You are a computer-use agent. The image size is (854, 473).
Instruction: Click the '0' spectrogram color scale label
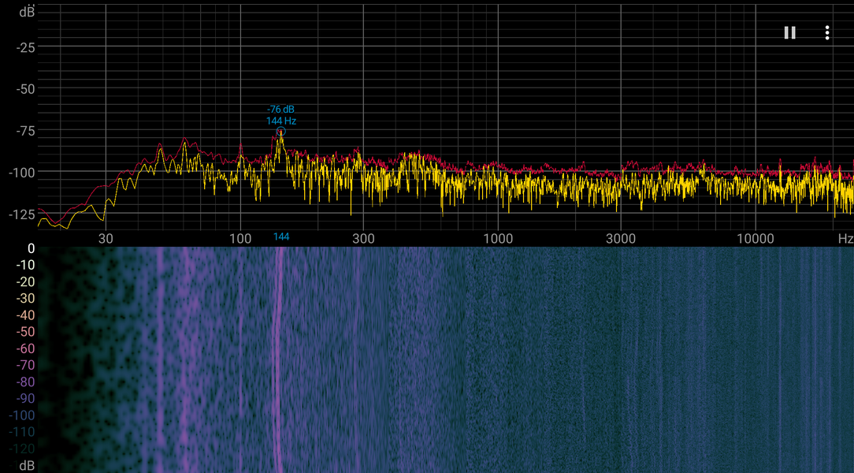coord(31,248)
